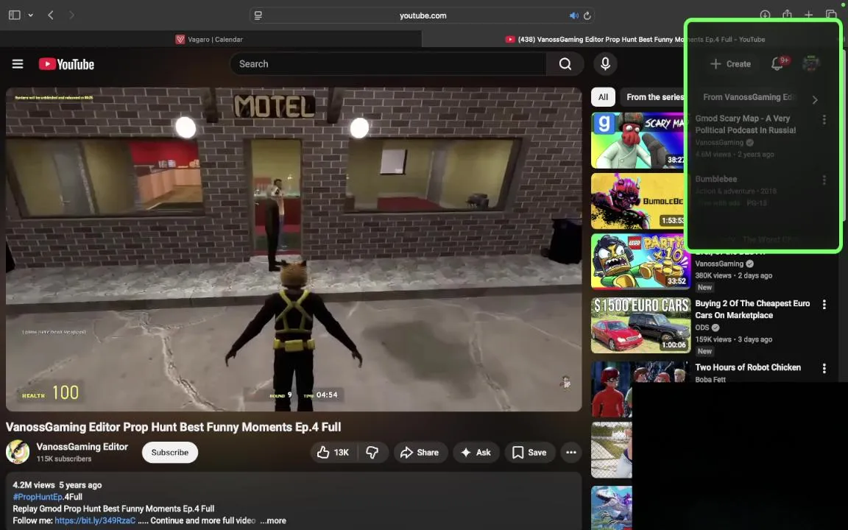The height and width of the screenshot is (530, 848).
Task: Go back with Safari's back arrow
Action: pos(51,15)
